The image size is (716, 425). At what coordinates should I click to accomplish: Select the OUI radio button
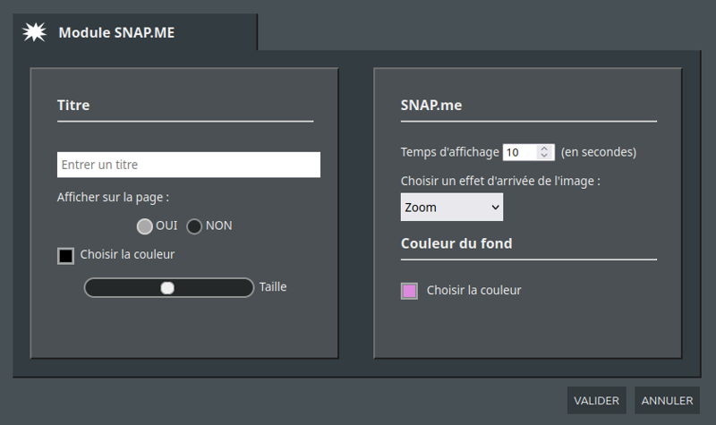pos(144,226)
